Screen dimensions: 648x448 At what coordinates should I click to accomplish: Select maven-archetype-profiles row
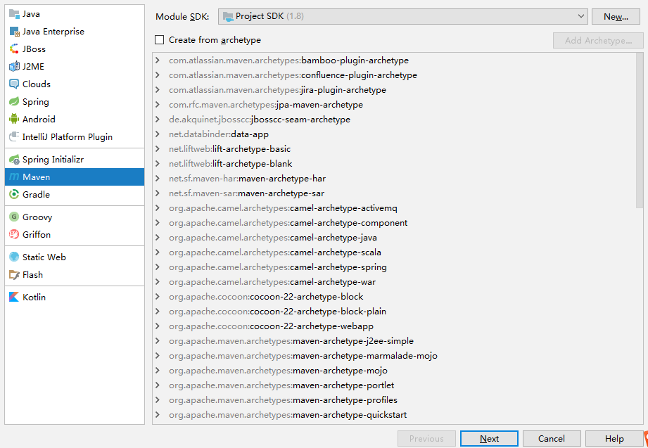point(394,400)
